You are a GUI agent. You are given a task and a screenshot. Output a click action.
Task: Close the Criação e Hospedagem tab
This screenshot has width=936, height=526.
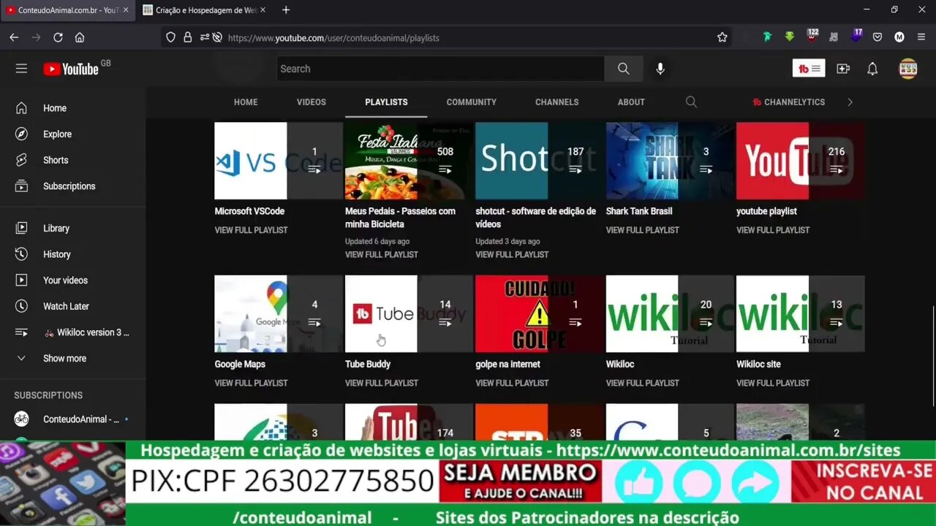(263, 10)
